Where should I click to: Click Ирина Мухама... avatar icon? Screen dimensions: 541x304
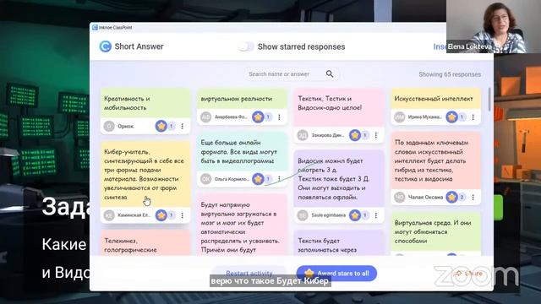[400, 117]
